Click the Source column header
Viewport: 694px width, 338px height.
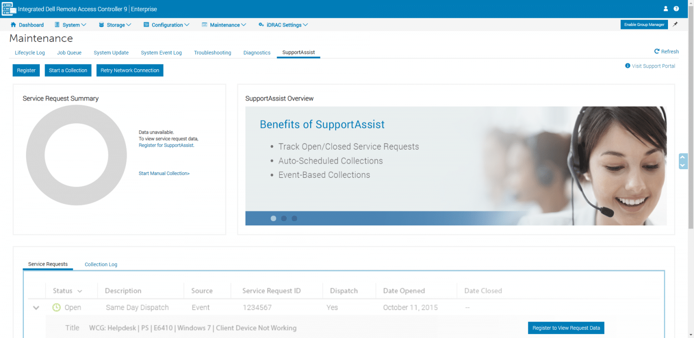202,291
